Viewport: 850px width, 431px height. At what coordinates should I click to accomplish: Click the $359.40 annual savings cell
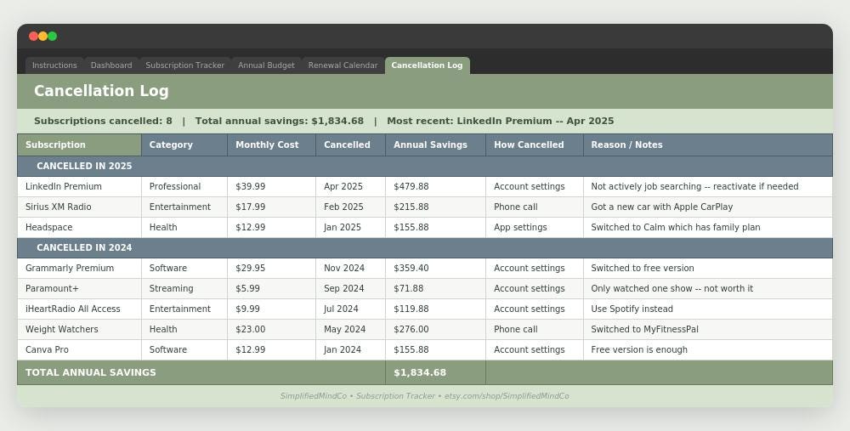click(x=436, y=269)
